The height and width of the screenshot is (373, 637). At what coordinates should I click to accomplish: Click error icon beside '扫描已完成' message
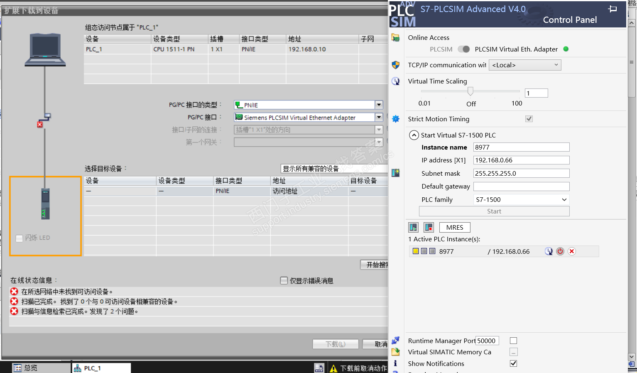[x=14, y=302]
